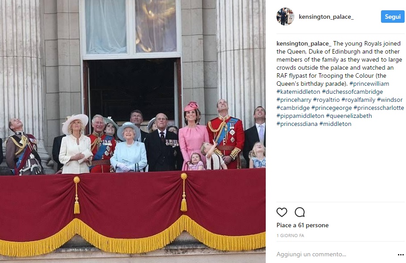Click the #pippamiddleton hashtag

coord(300,116)
